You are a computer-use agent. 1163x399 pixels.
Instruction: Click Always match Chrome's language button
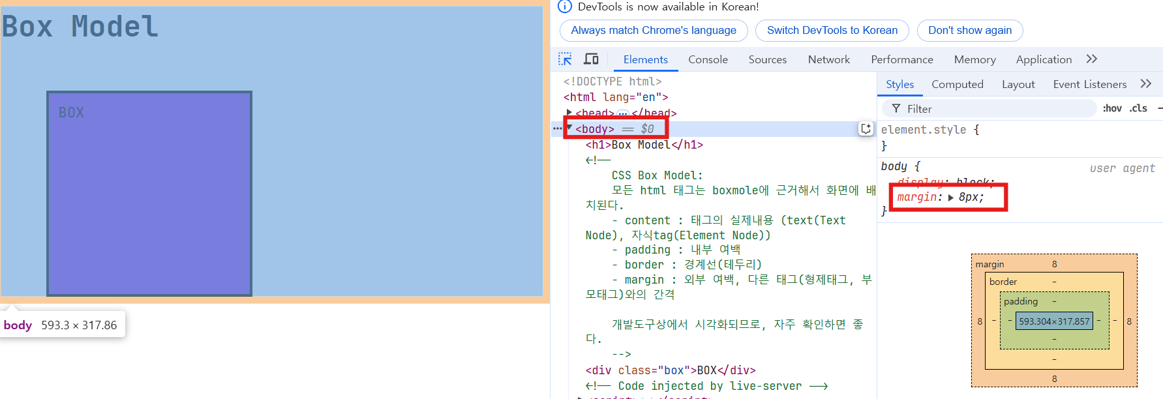[654, 30]
